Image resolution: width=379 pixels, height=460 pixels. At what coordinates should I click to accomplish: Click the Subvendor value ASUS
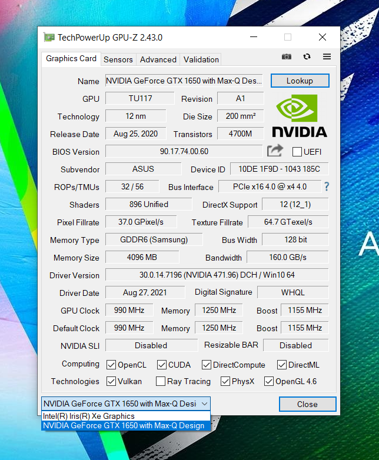(x=143, y=169)
